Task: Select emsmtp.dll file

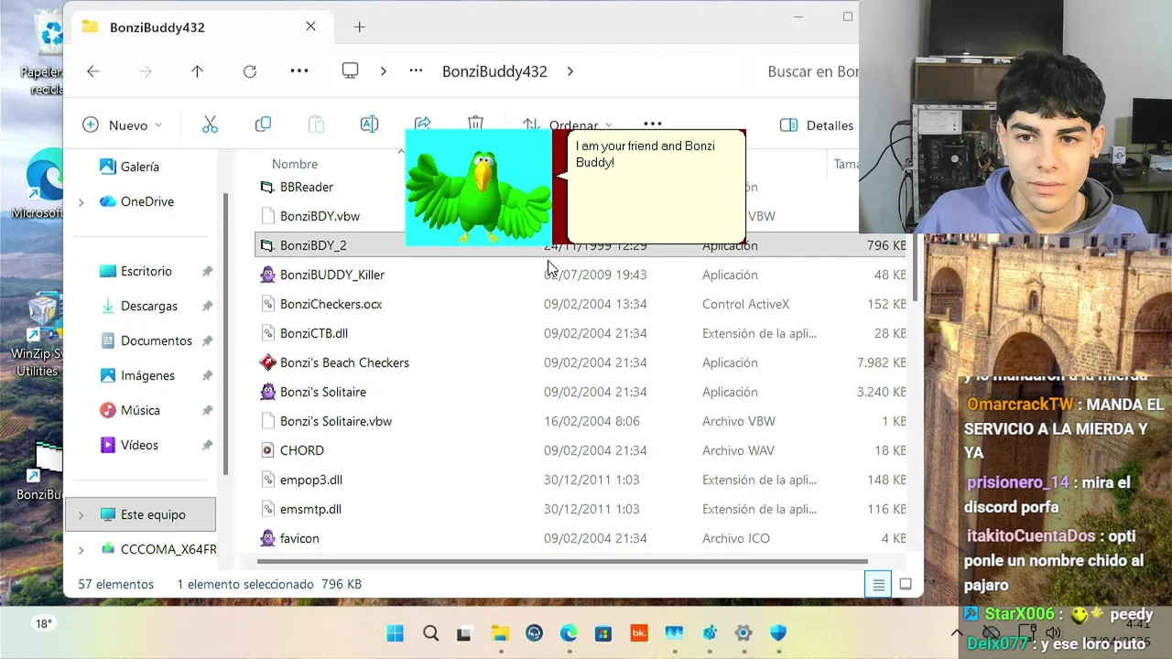Action: point(310,509)
